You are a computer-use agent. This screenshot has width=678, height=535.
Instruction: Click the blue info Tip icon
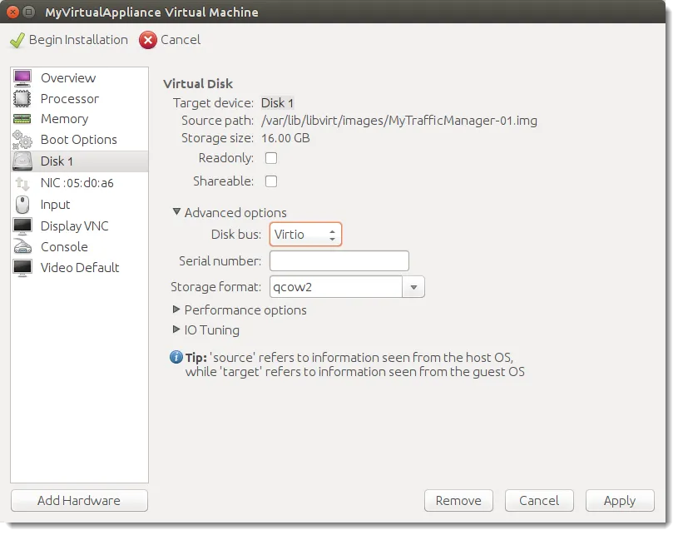pyautogui.click(x=176, y=357)
